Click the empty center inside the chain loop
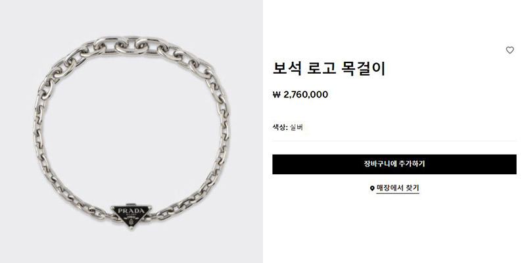 tap(131, 131)
